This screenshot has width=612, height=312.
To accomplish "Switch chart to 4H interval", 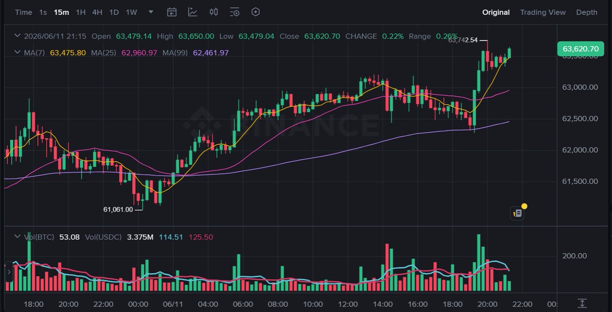I will [x=97, y=12].
